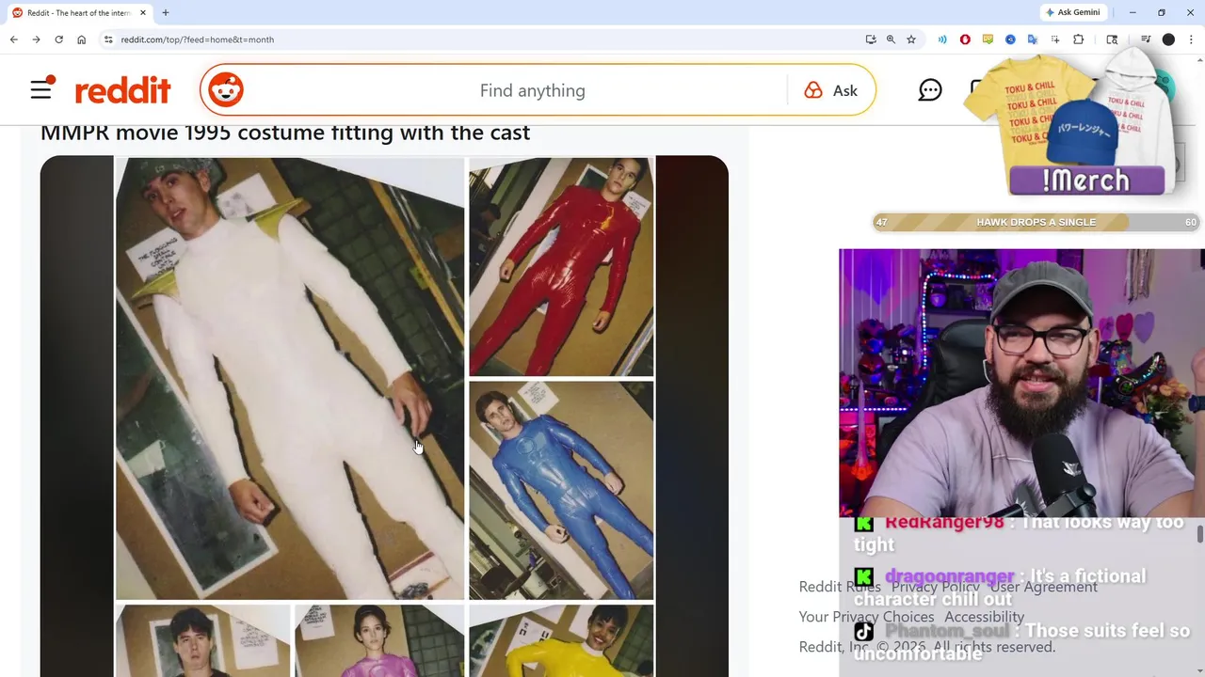The image size is (1205, 677).
Task: Click the blue sound-wave extension icon
Action: tap(942, 39)
